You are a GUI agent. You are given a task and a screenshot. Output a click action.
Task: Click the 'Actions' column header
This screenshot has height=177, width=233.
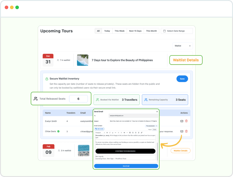click(x=184, y=113)
